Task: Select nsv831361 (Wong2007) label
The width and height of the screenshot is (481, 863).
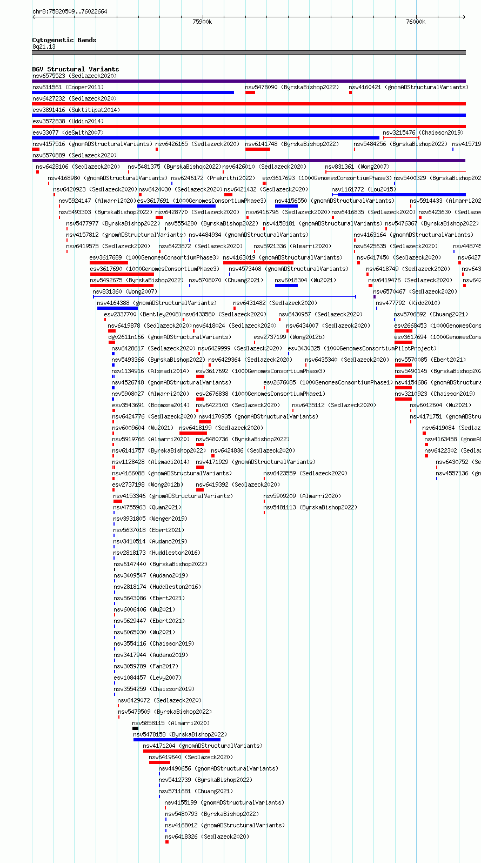Action: click(357, 167)
